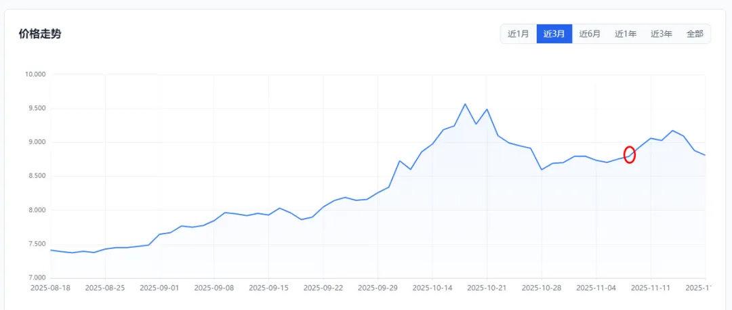Click the 8.500 y-axis label
Screen dimensions: 732x310
pyautogui.click(x=35, y=176)
